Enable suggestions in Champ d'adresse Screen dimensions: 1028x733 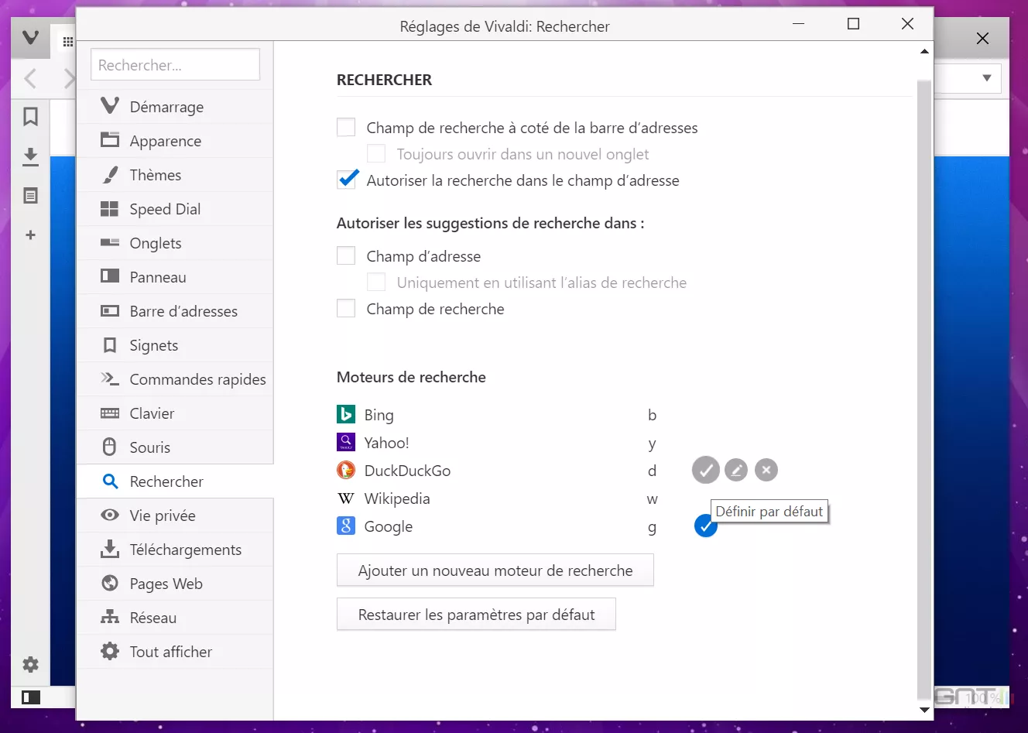pos(346,256)
